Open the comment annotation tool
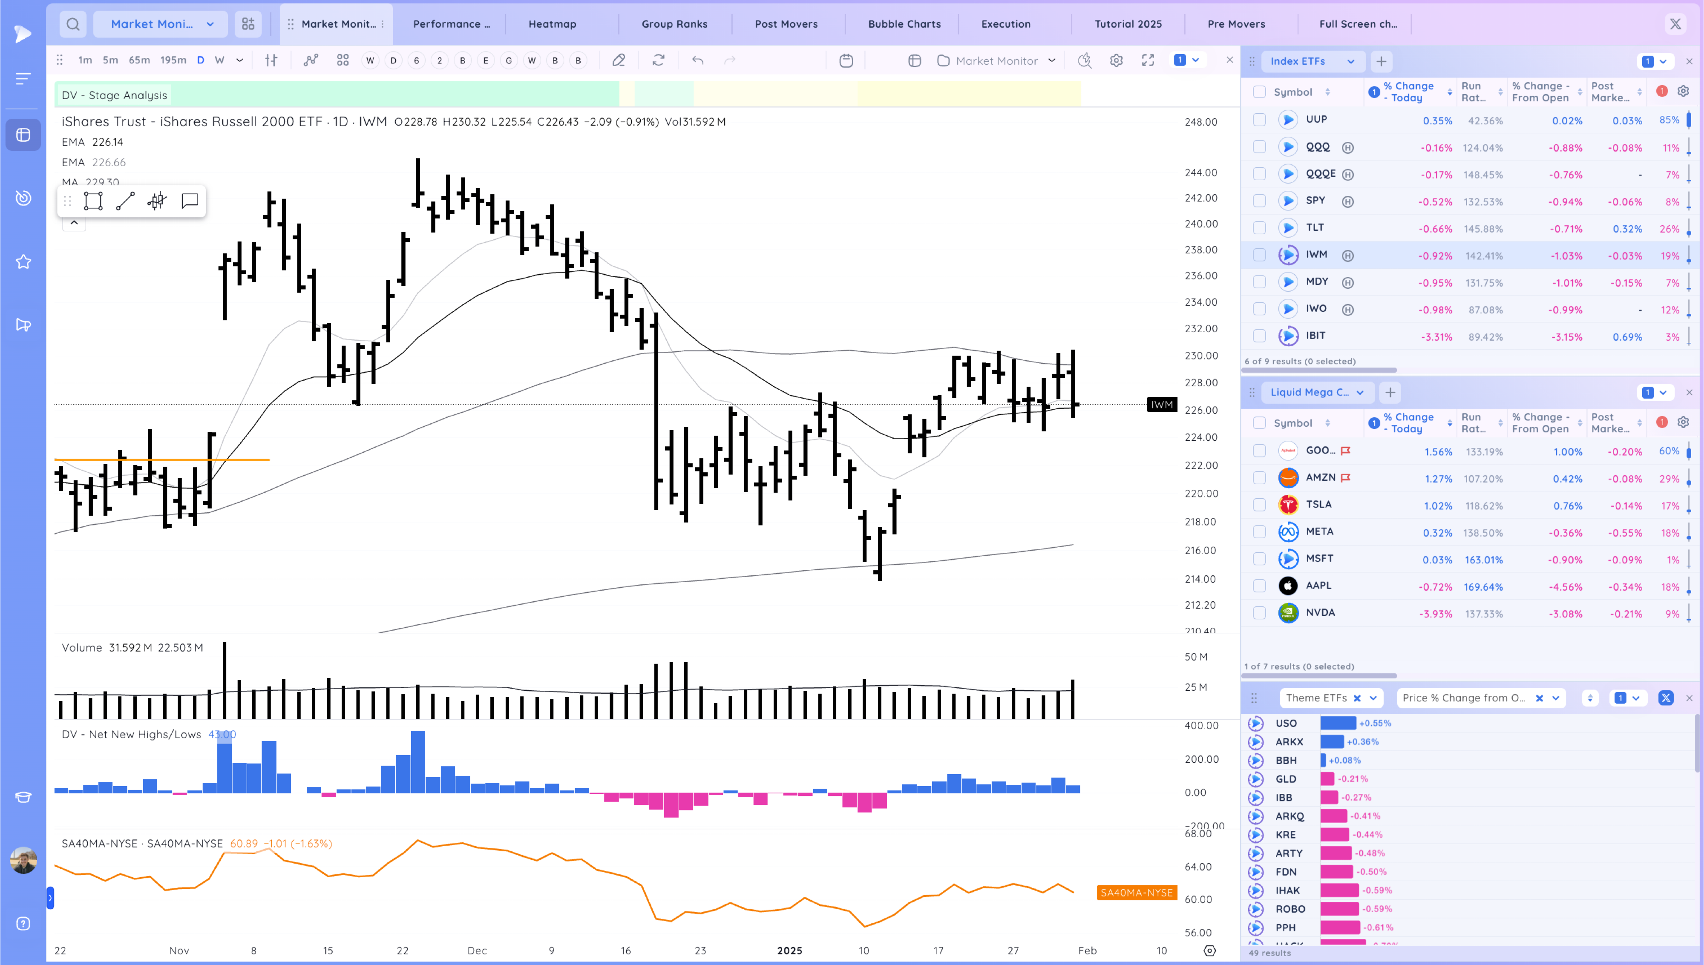Screen dimensions: 1704x965 point(190,201)
